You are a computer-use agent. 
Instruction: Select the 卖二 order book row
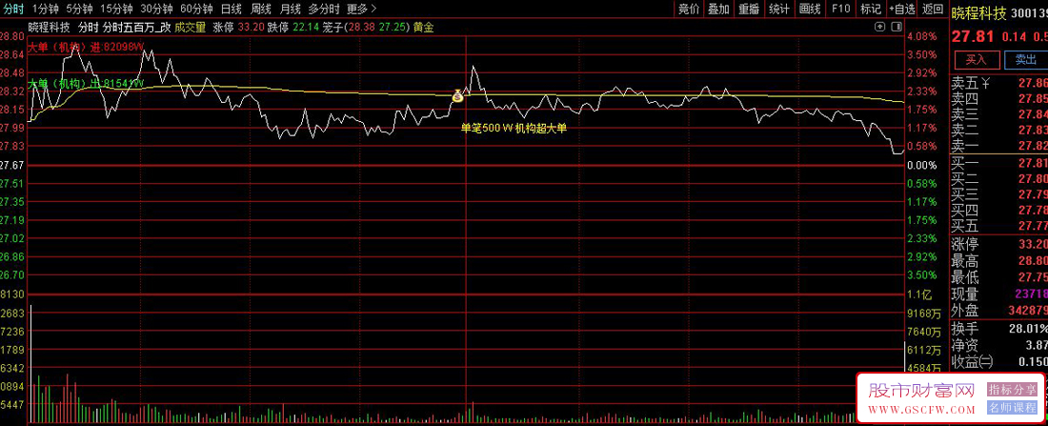(999, 130)
